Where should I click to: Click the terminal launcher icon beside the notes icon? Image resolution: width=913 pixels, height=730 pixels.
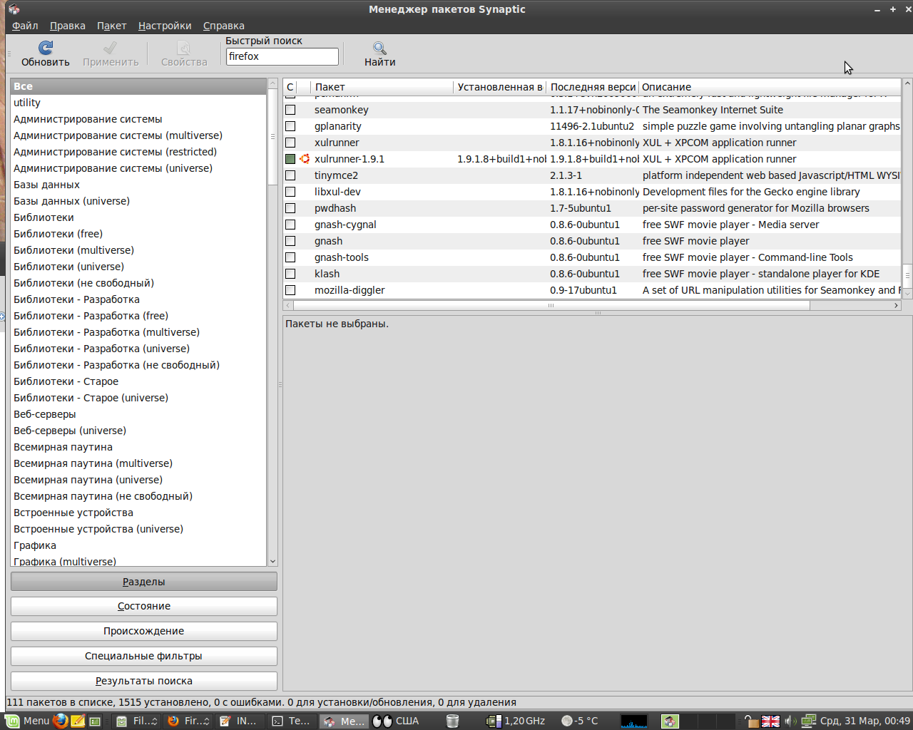click(x=95, y=721)
